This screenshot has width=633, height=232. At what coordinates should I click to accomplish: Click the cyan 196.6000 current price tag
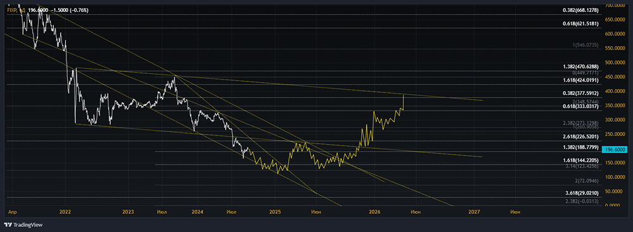tap(614, 150)
